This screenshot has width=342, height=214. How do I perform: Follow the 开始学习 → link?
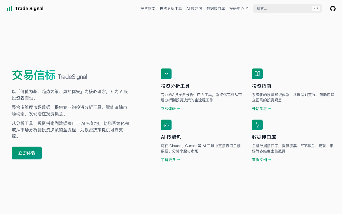click(262, 109)
